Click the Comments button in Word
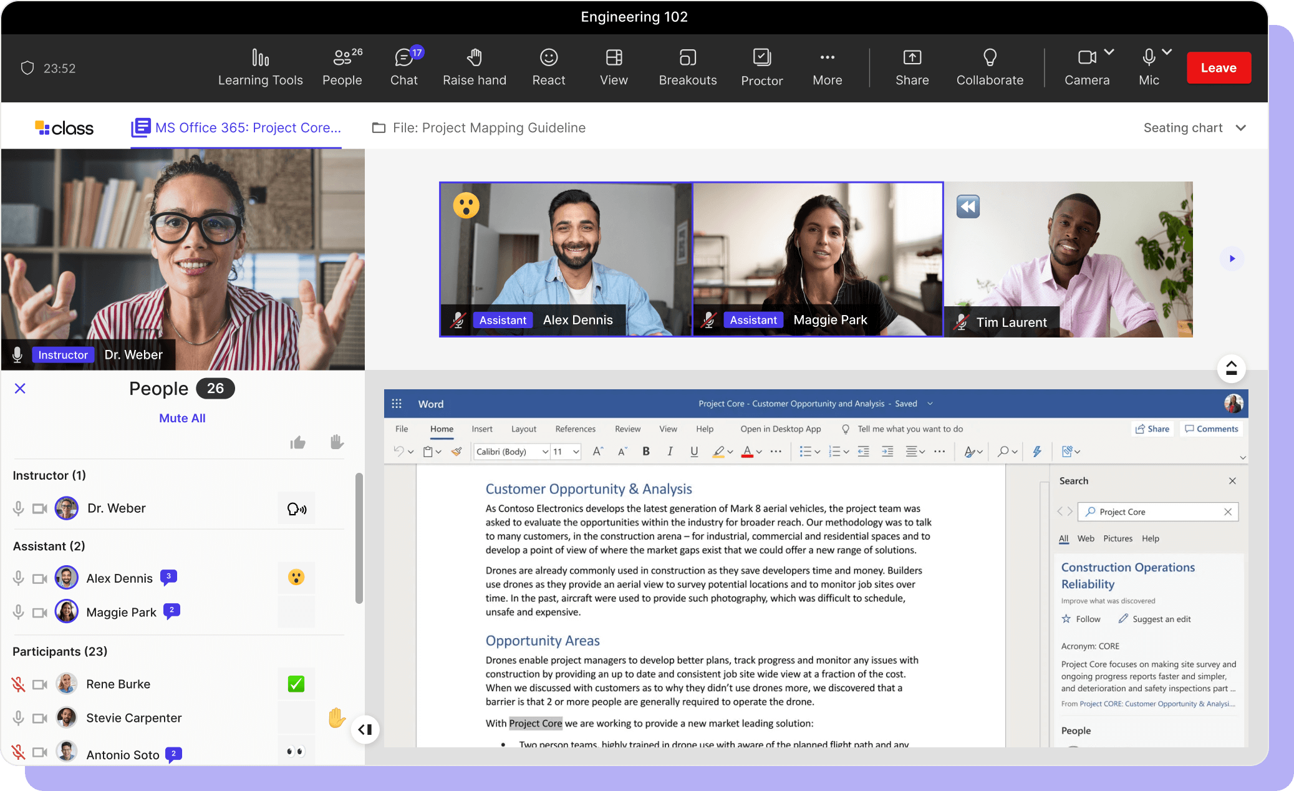 click(1211, 429)
